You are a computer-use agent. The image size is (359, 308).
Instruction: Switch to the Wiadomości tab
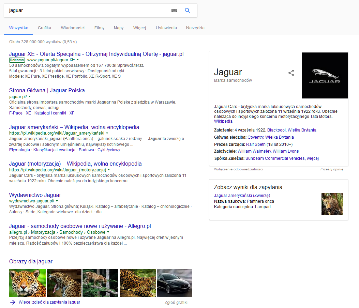click(73, 28)
